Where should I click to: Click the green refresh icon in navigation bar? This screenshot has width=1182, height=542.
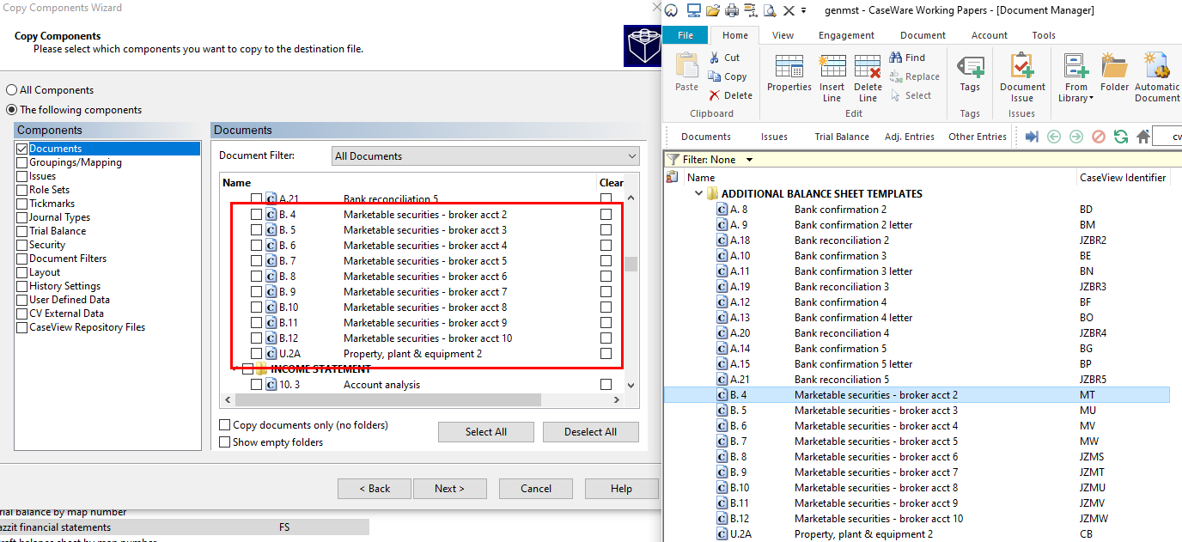click(x=1120, y=137)
